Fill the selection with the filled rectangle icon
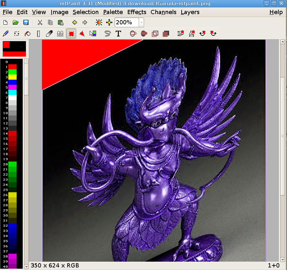287x270 pixels. point(166,34)
